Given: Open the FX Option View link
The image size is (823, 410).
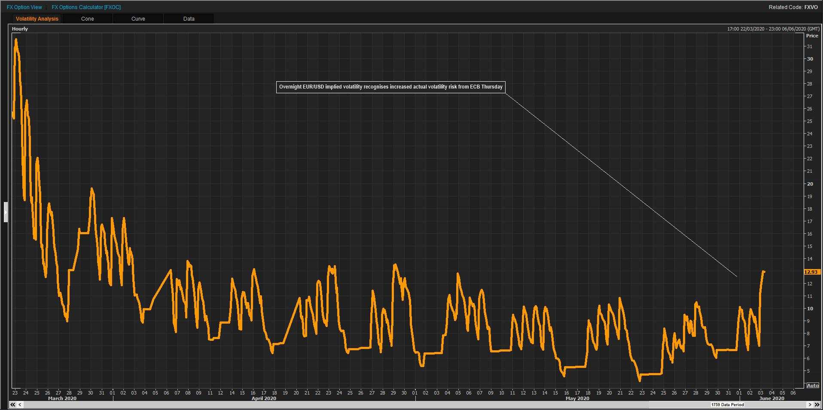Looking at the screenshot, I should pos(24,7).
